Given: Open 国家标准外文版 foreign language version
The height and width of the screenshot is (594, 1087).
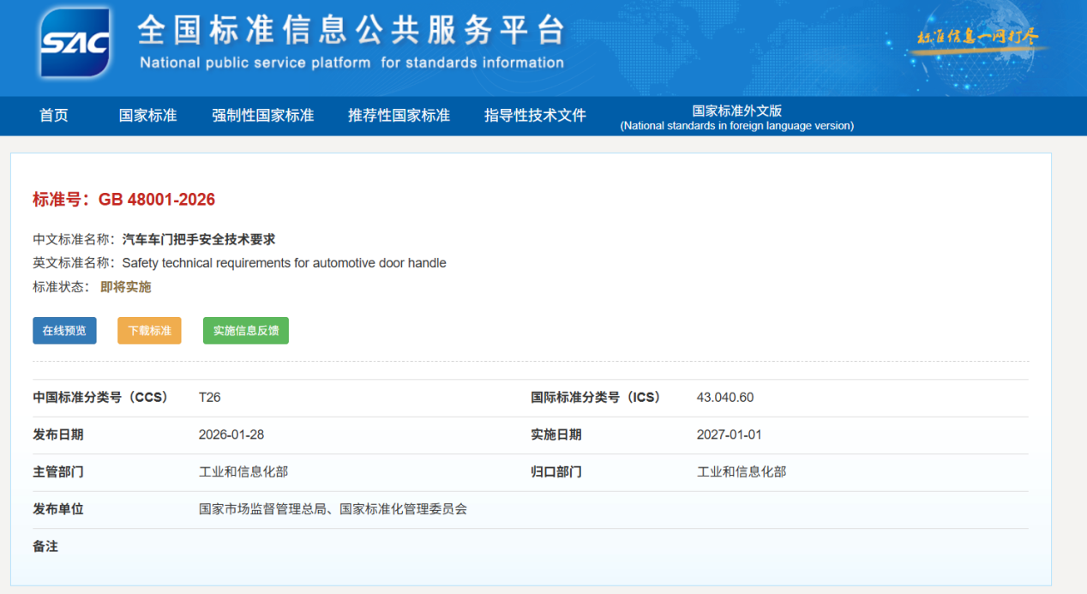Looking at the screenshot, I should pos(736,117).
